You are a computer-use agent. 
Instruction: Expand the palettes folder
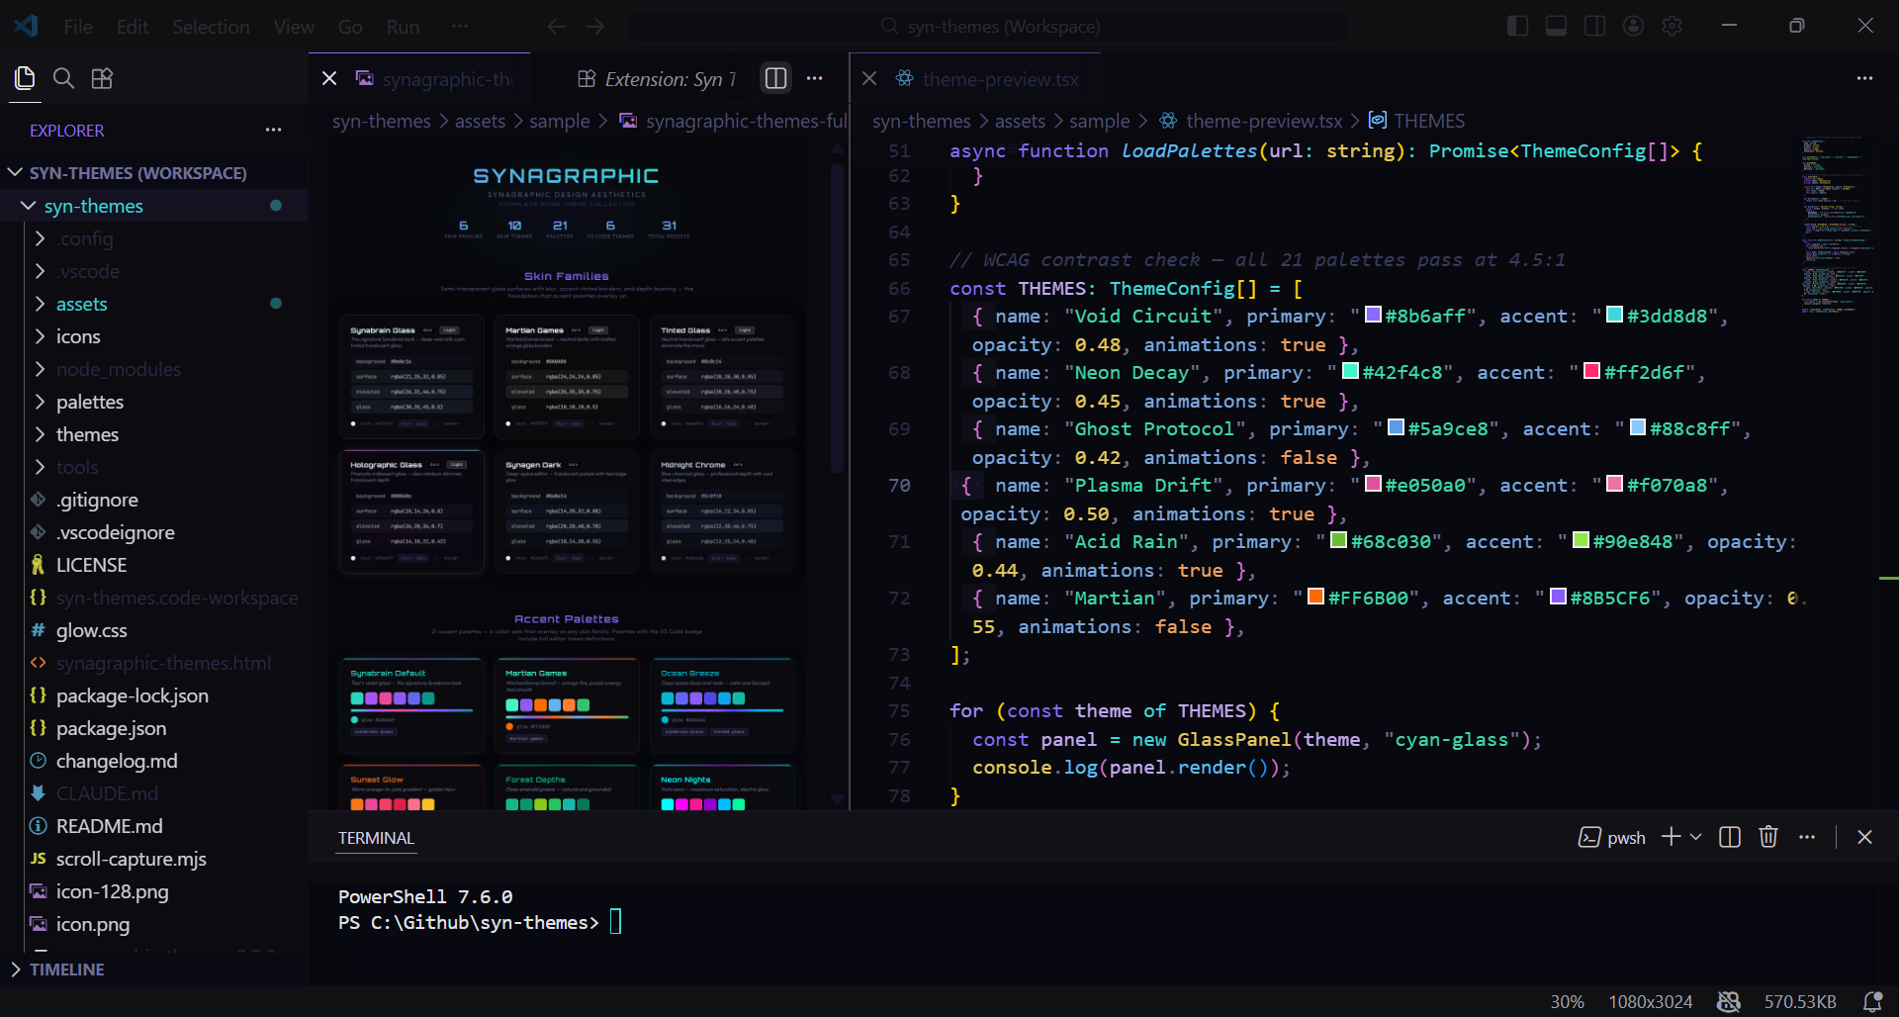[x=41, y=401]
